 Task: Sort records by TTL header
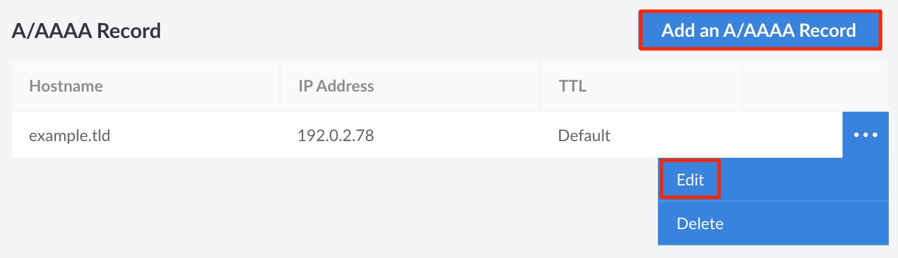click(x=572, y=86)
